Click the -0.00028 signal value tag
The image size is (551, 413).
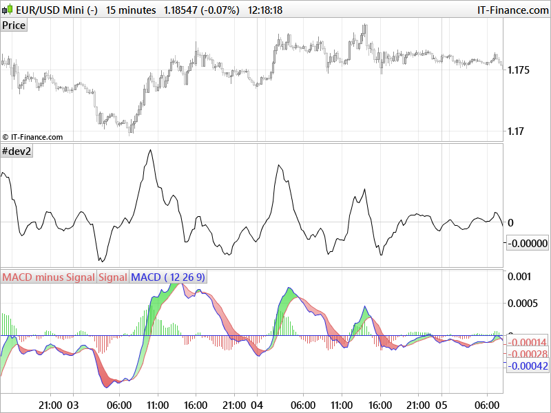[528, 354]
